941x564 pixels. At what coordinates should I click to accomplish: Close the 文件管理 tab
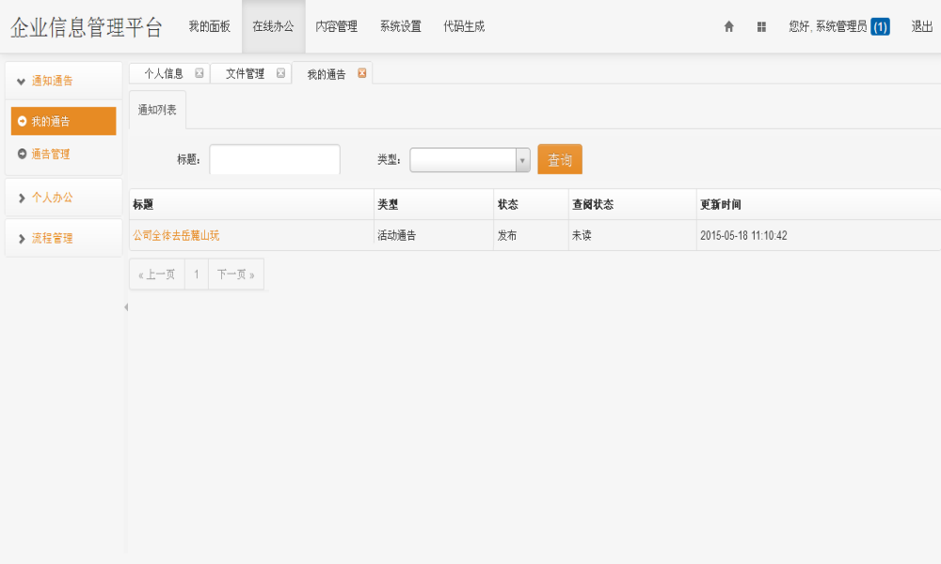pos(280,73)
